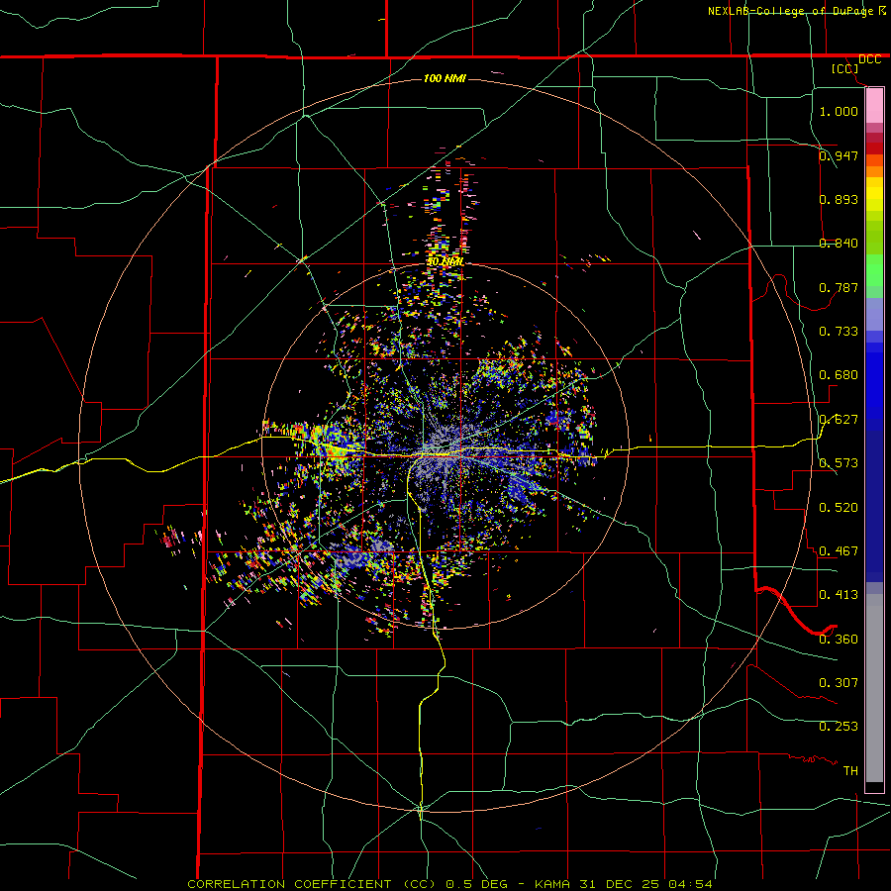Click the 0.840 scale value
891x891 pixels.
(839, 244)
